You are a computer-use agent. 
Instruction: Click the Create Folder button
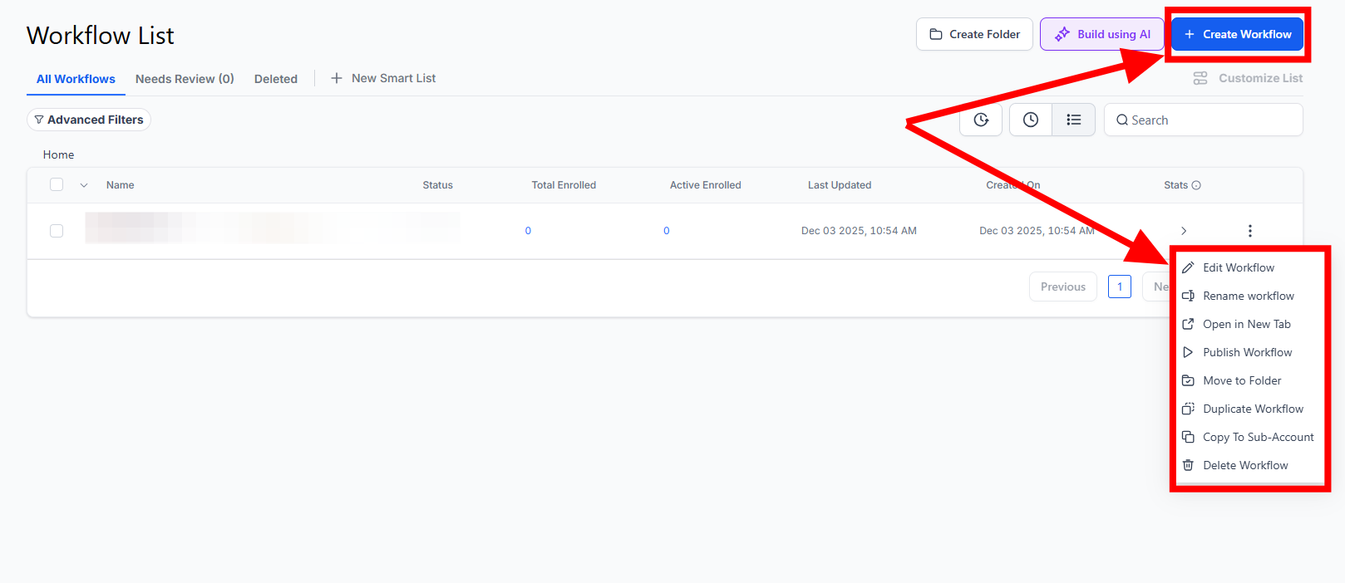click(x=974, y=34)
